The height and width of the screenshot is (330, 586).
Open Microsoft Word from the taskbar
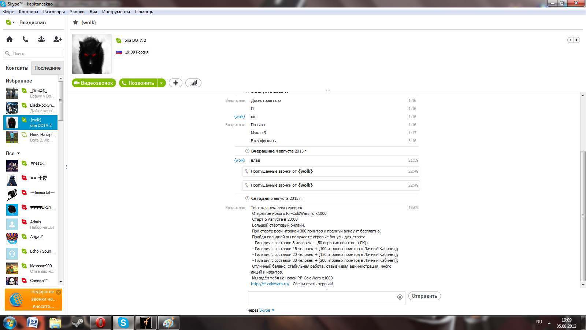coord(33,323)
